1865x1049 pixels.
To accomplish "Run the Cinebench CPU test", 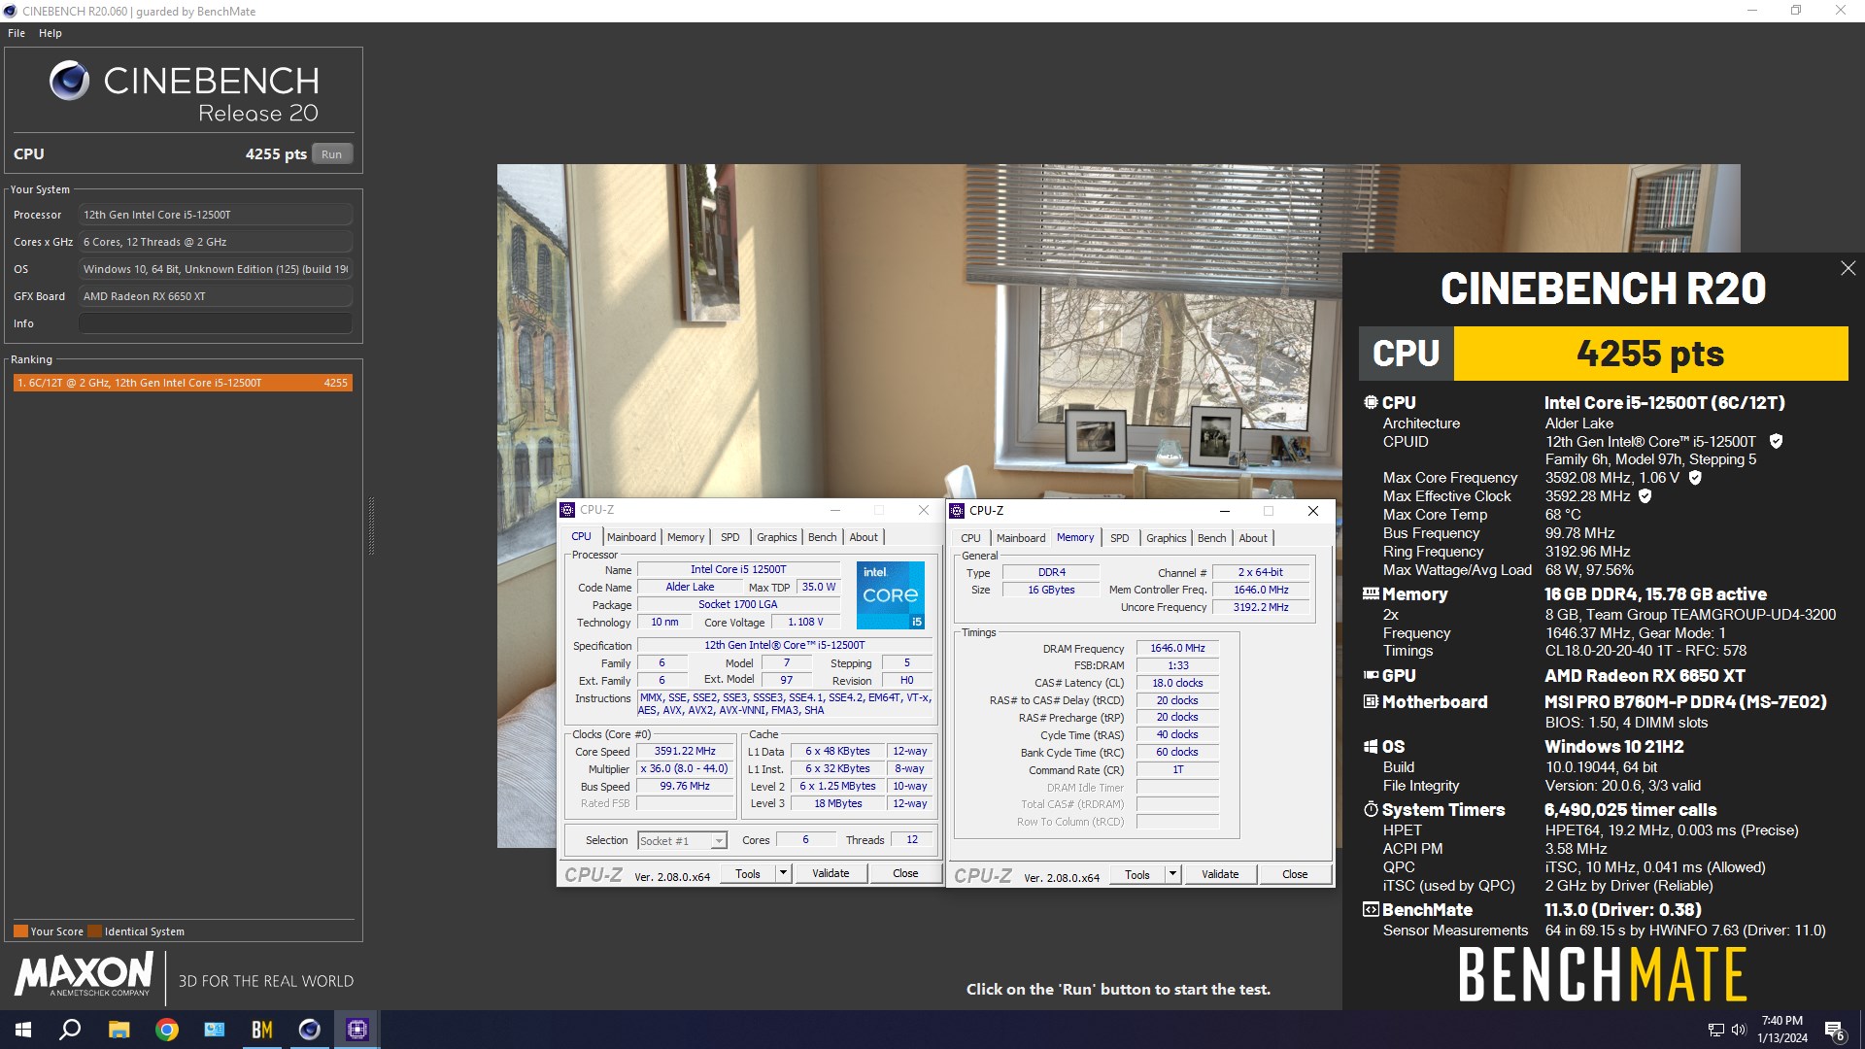I will [x=332, y=153].
